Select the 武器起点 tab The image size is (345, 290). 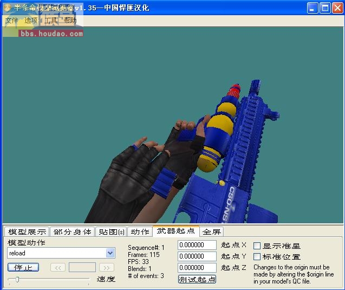176,231
